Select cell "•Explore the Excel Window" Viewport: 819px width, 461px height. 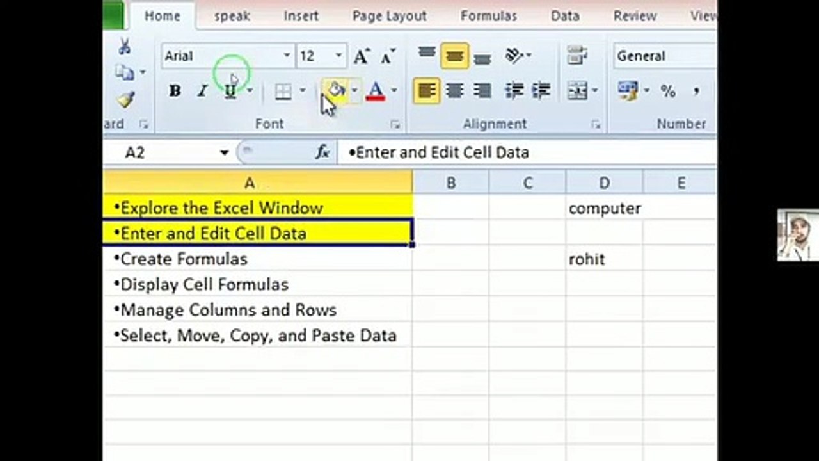coord(258,207)
